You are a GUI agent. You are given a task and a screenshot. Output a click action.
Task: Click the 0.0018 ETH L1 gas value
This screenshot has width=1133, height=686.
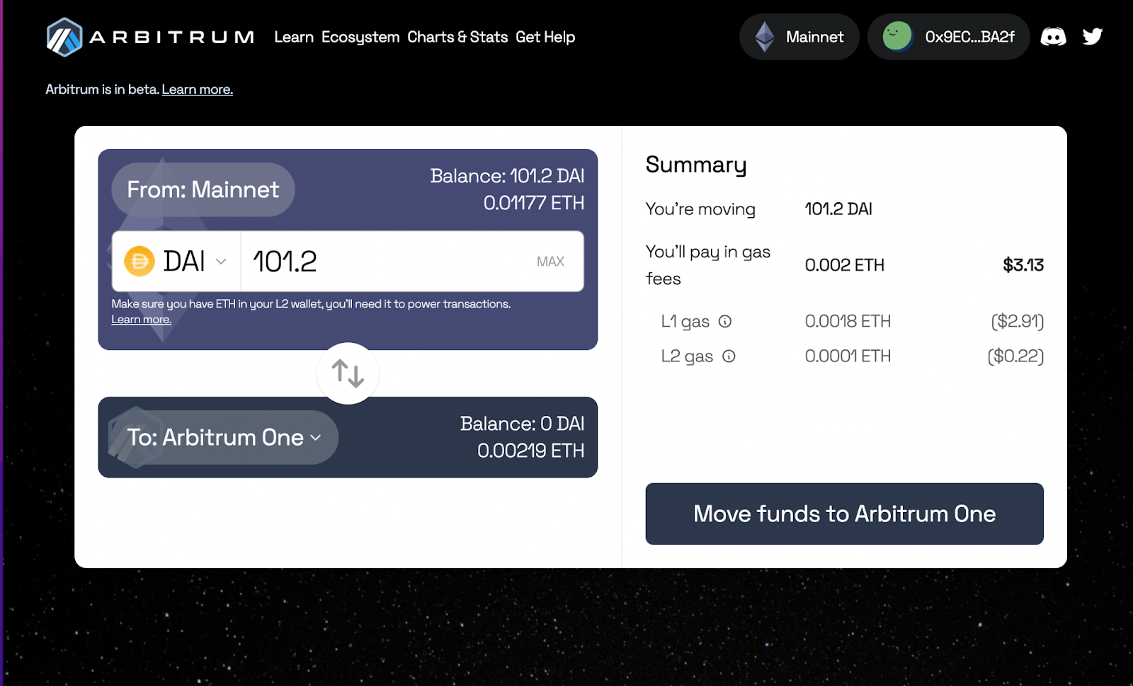tap(848, 321)
